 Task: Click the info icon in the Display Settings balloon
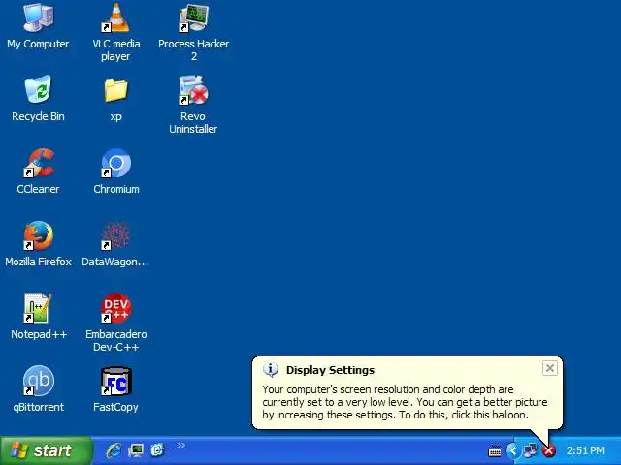[271, 370]
